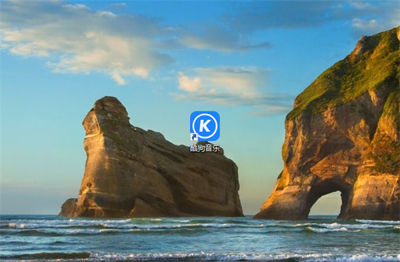Select the blue KuGou Music app icon

[205, 126]
